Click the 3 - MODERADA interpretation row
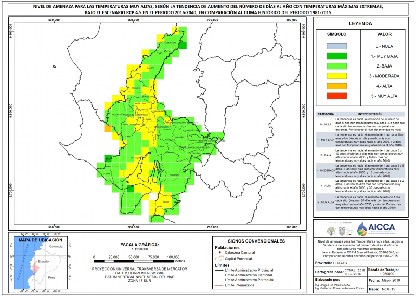Viewport: 416px width, 296px height. point(360,171)
